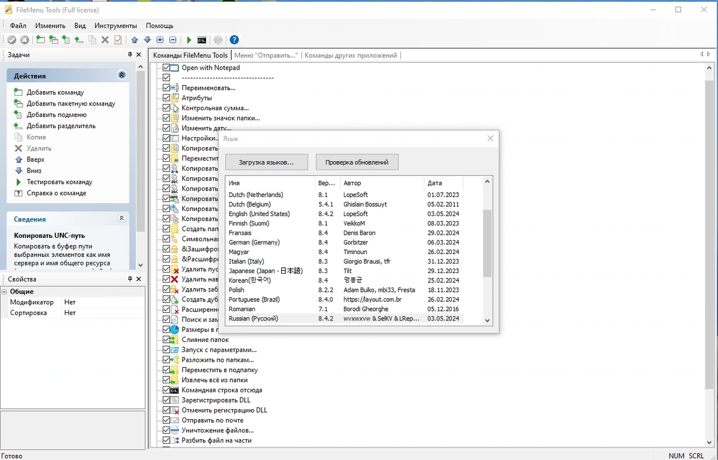The width and height of the screenshot is (718, 460).
Task: Toggle the Зарегистрировать DLL checkbox
Action: coord(166,400)
